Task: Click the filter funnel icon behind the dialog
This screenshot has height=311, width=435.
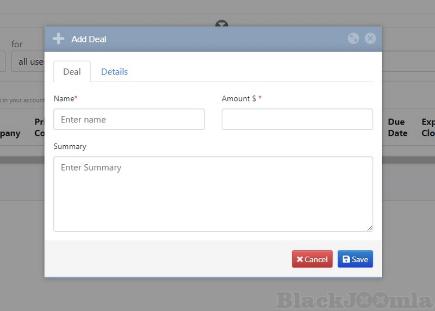Action: click(x=221, y=24)
